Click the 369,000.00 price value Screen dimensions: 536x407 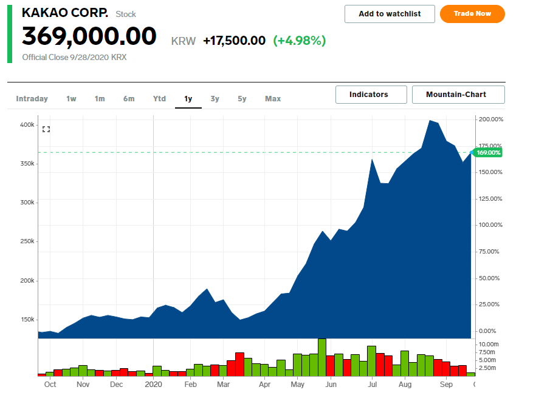(89, 36)
